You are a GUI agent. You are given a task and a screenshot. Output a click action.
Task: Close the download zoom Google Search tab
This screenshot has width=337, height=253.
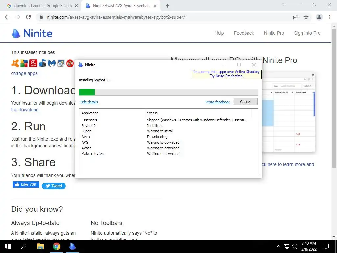(76, 6)
